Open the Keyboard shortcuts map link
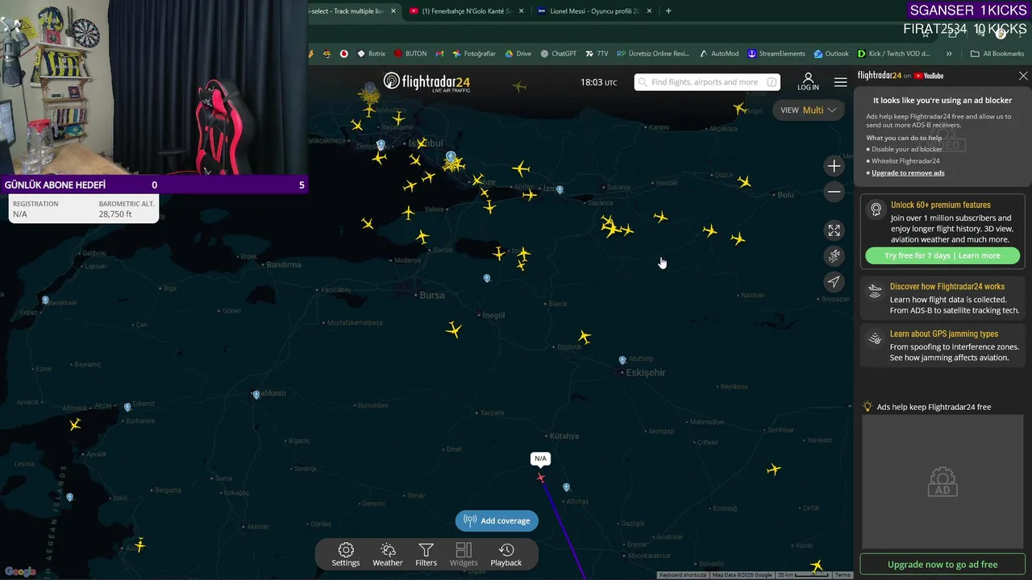 point(683,575)
